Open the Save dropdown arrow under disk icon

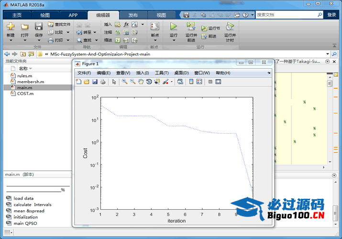(x=39, y=40)
